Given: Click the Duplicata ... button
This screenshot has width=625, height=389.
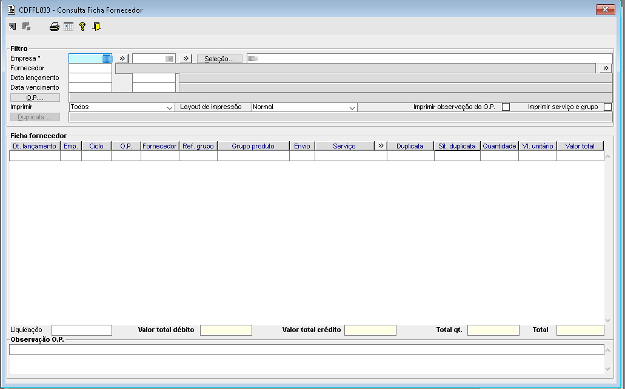Looking at the screenshot, I should (35, 117).
